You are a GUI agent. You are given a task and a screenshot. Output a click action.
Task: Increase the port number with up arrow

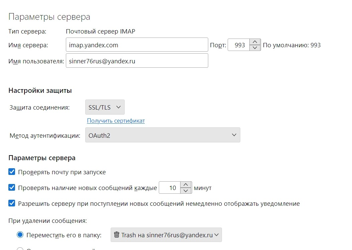tap(255, 42)
